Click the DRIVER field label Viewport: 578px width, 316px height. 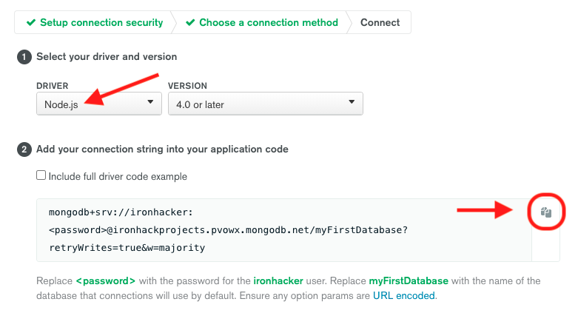pyautogui.click(x=53, y=86)
